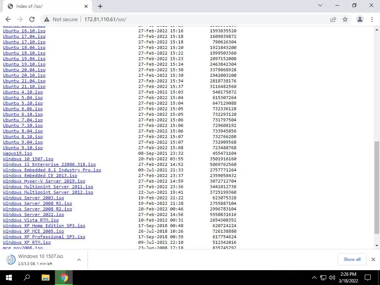Open Windows Server 2003.iso link

click(33, 198)
